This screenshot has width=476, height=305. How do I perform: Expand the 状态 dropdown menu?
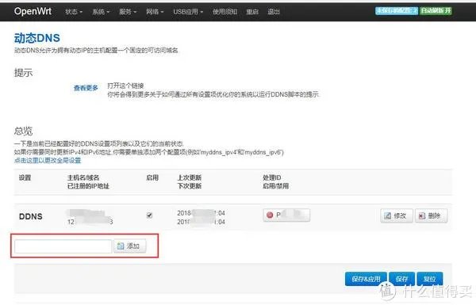74,12
